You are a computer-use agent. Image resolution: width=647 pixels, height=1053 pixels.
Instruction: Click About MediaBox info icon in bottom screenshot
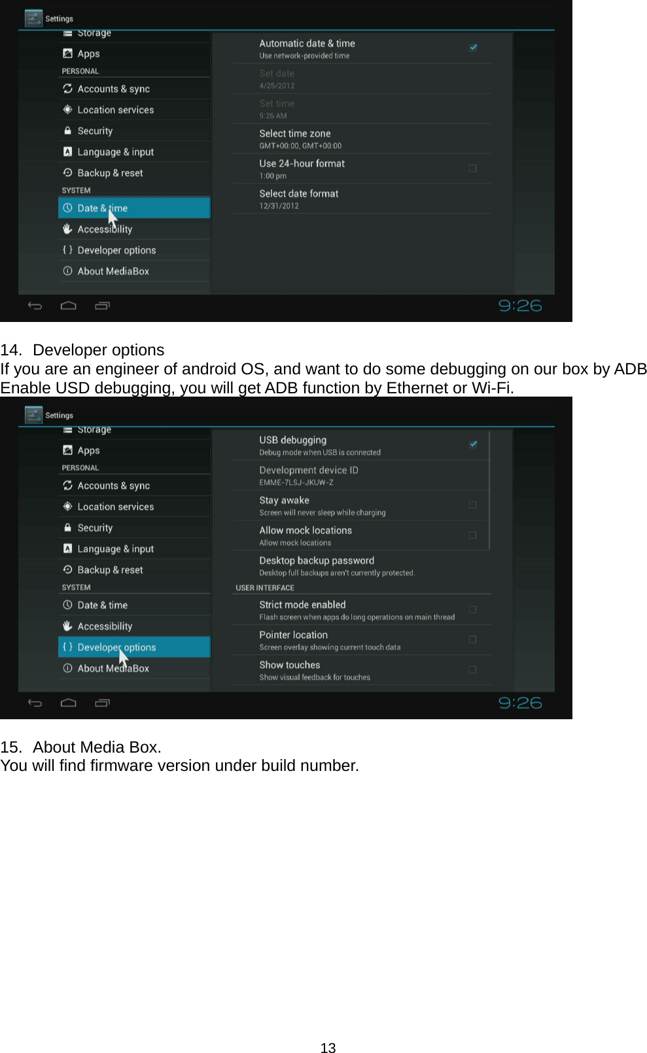(67, 668)
